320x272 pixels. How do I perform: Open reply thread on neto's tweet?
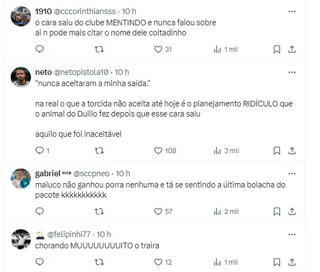coord(42,150)
